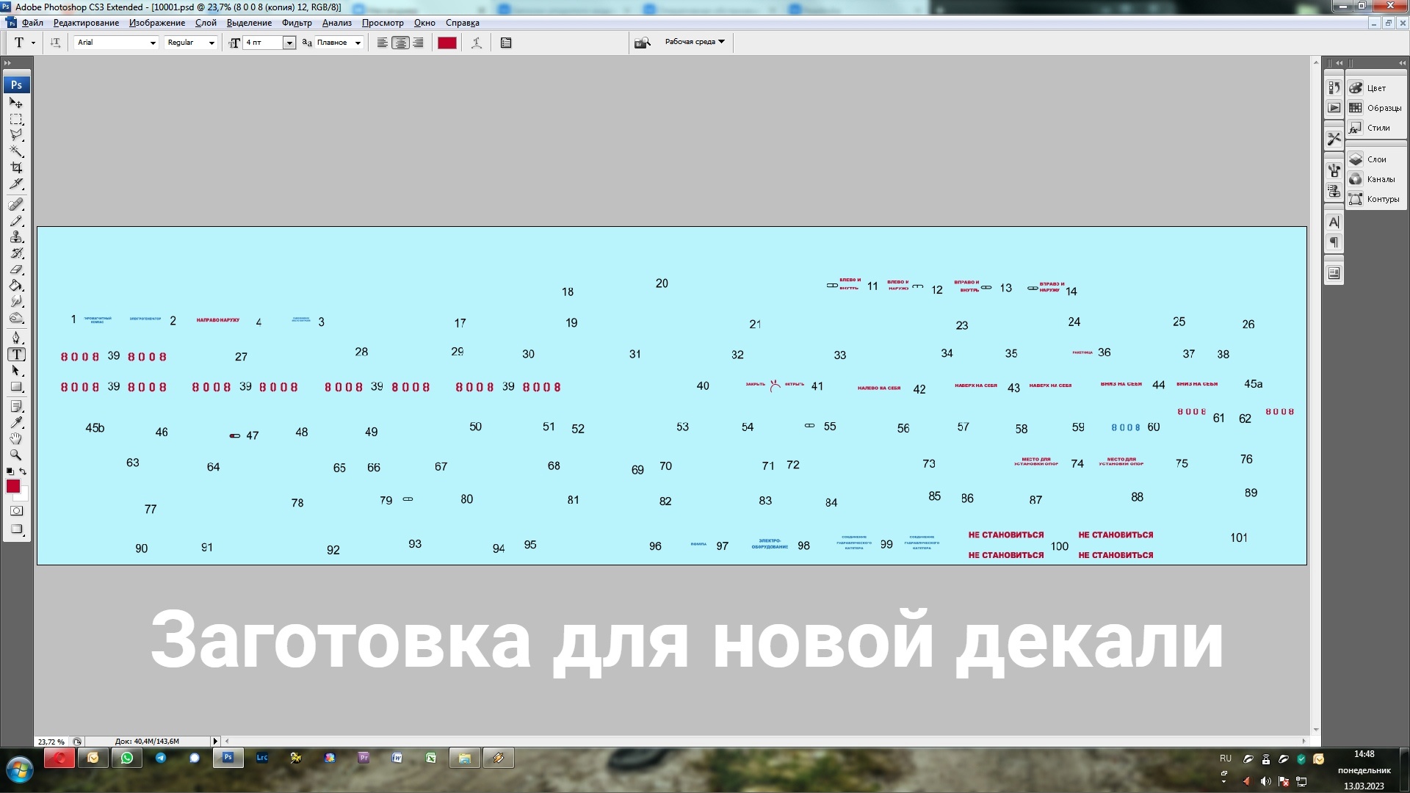The image size is (1410, 793).
Task: Toggle Quick Mask mode button
Action: pyautogui.click(x=16, y=511)
